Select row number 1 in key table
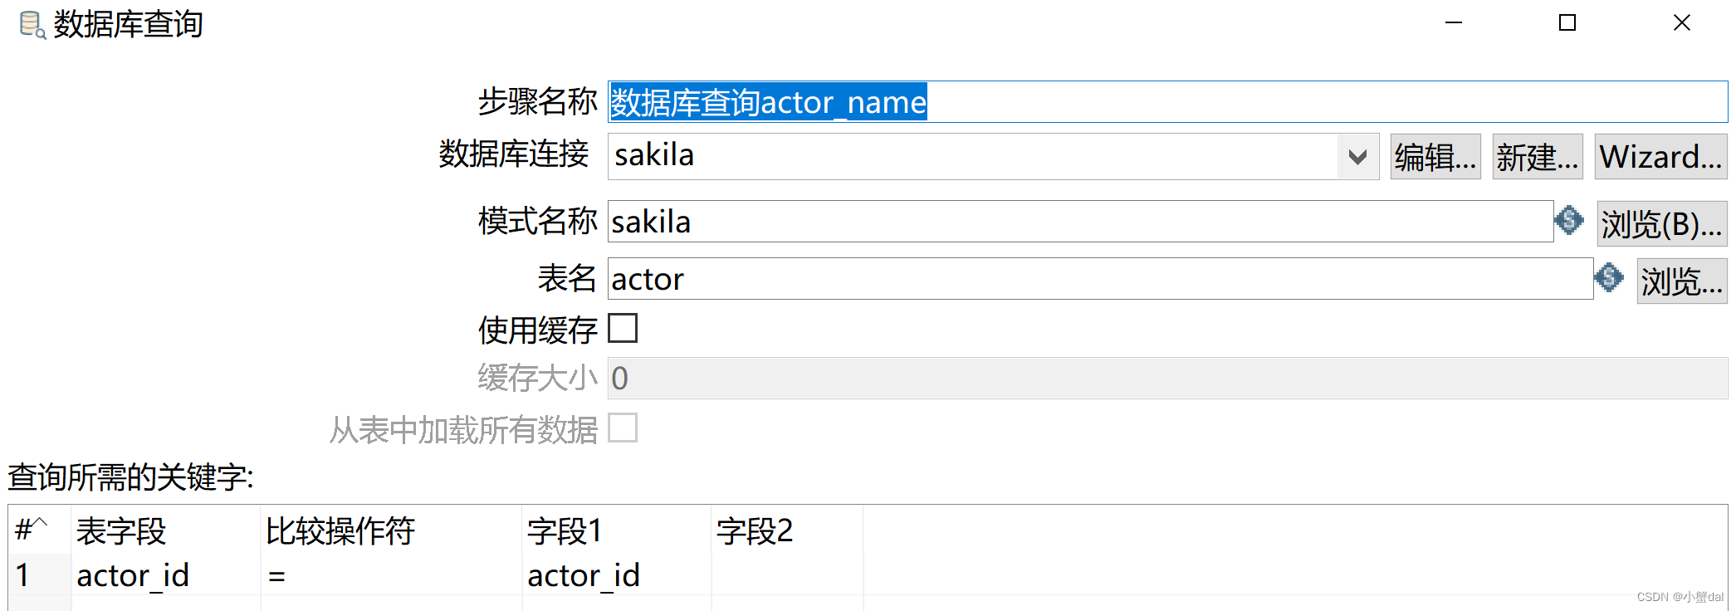1736x611 pixels. [x=40, y=575]
